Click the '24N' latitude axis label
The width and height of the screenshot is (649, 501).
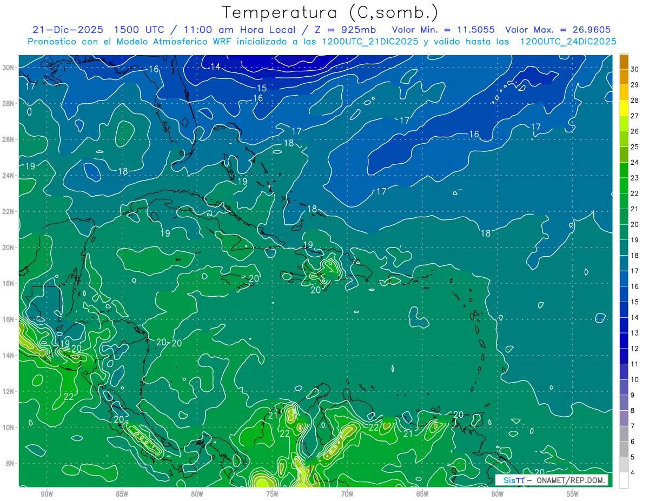[9, 176]
